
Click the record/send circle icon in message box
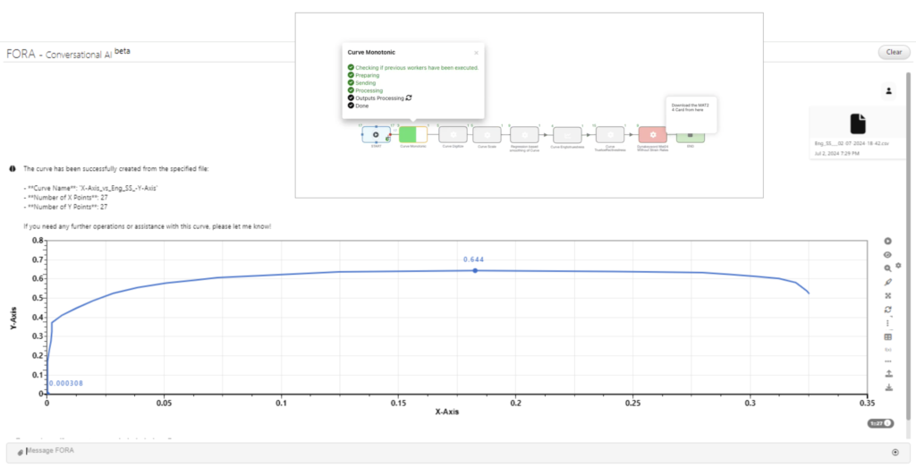895,452
